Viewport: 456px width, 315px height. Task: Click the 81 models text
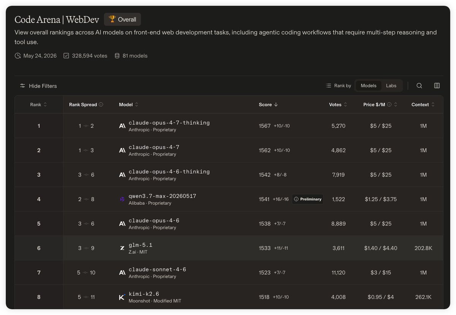point(135,56)
